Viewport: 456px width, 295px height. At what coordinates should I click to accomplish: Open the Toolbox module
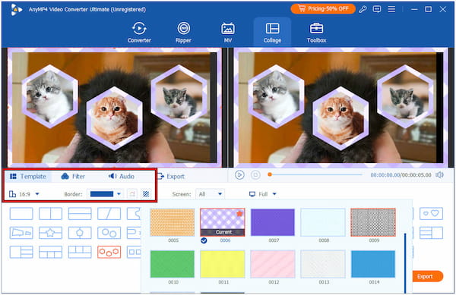tap(316, 33)
